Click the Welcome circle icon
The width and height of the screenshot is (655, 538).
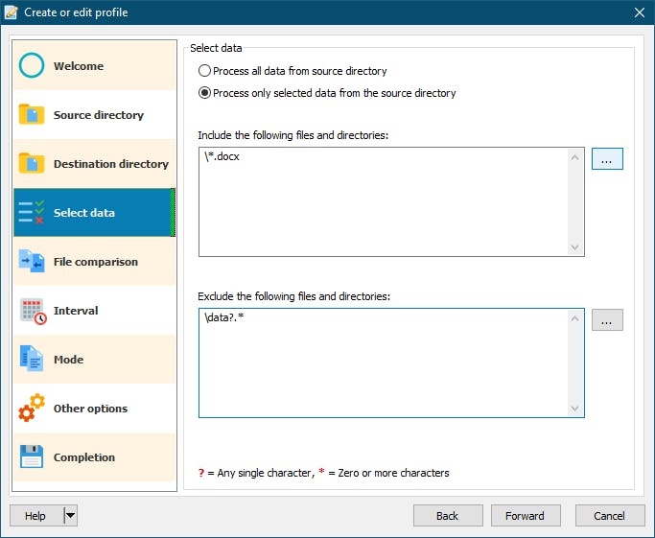pos(32,66)
